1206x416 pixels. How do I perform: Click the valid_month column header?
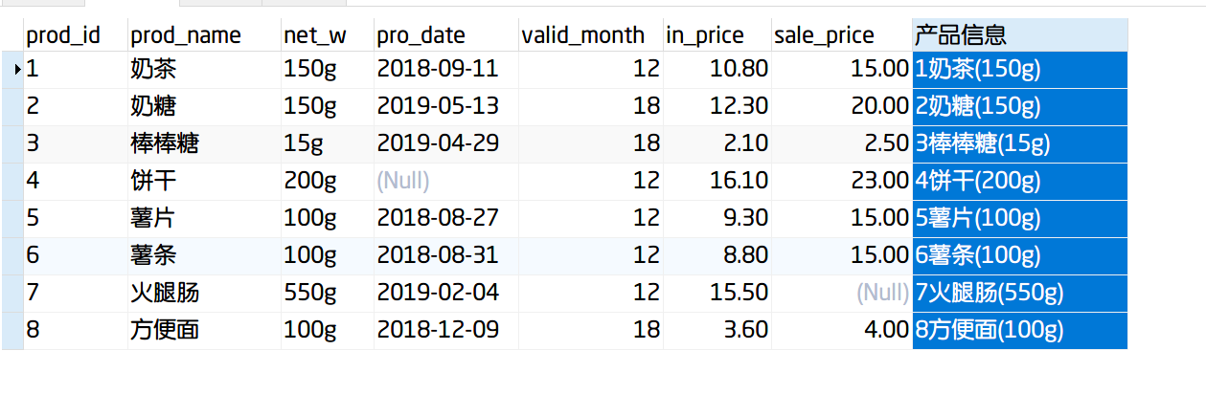coord(591,35)
